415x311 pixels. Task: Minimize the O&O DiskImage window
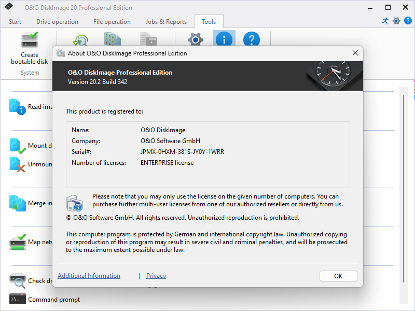click(x=370, y=7)
